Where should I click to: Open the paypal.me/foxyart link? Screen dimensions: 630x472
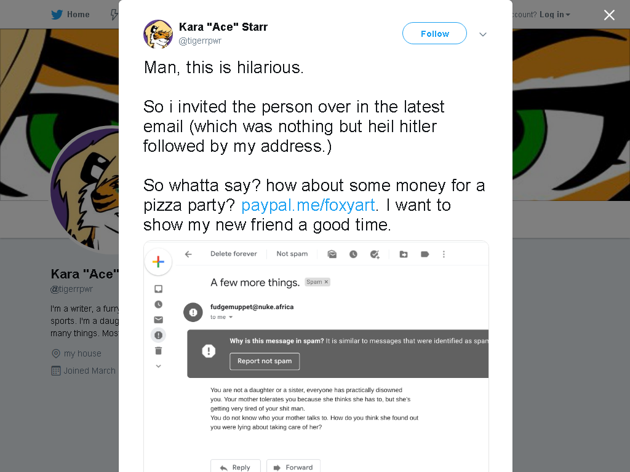(308, 205)
